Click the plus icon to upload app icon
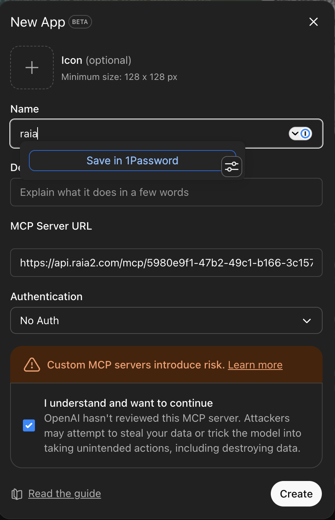 point(32,68)
